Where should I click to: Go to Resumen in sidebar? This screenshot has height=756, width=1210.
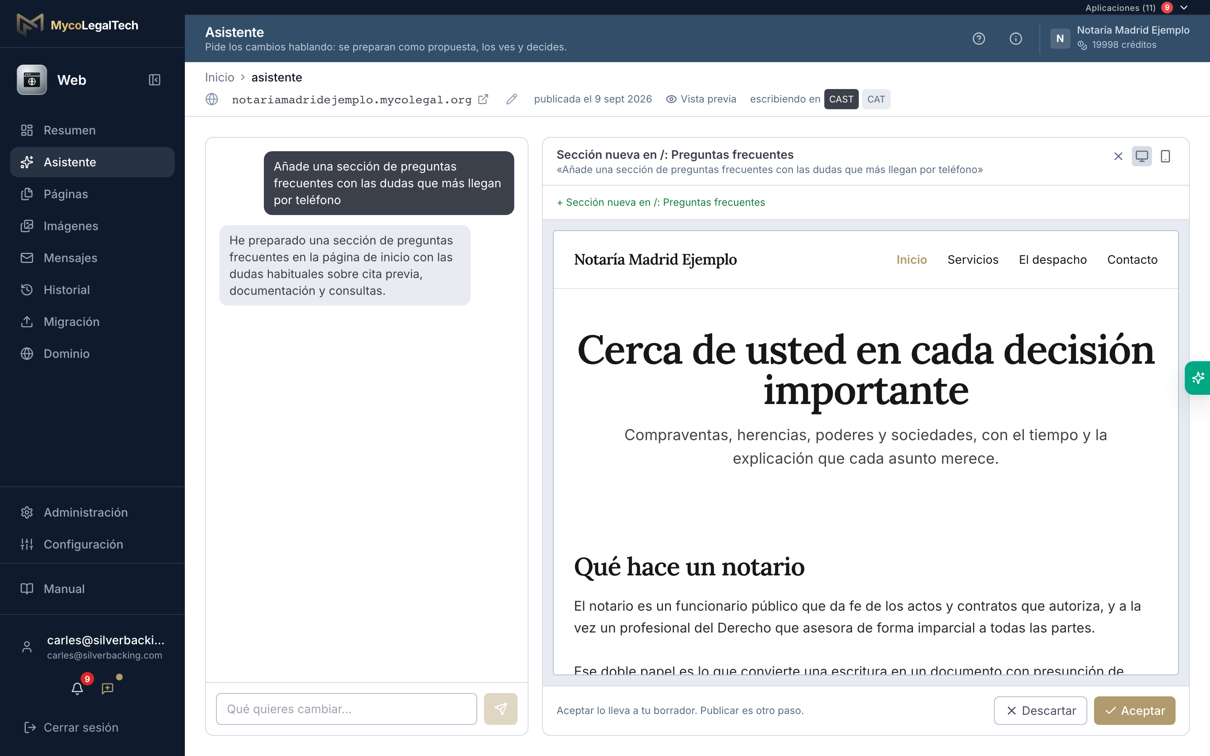pyautogui.click(x=92, y=130)
